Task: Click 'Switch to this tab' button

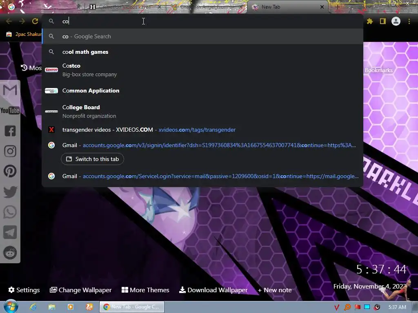Action: pyautogui.click(x=92, y=159)
